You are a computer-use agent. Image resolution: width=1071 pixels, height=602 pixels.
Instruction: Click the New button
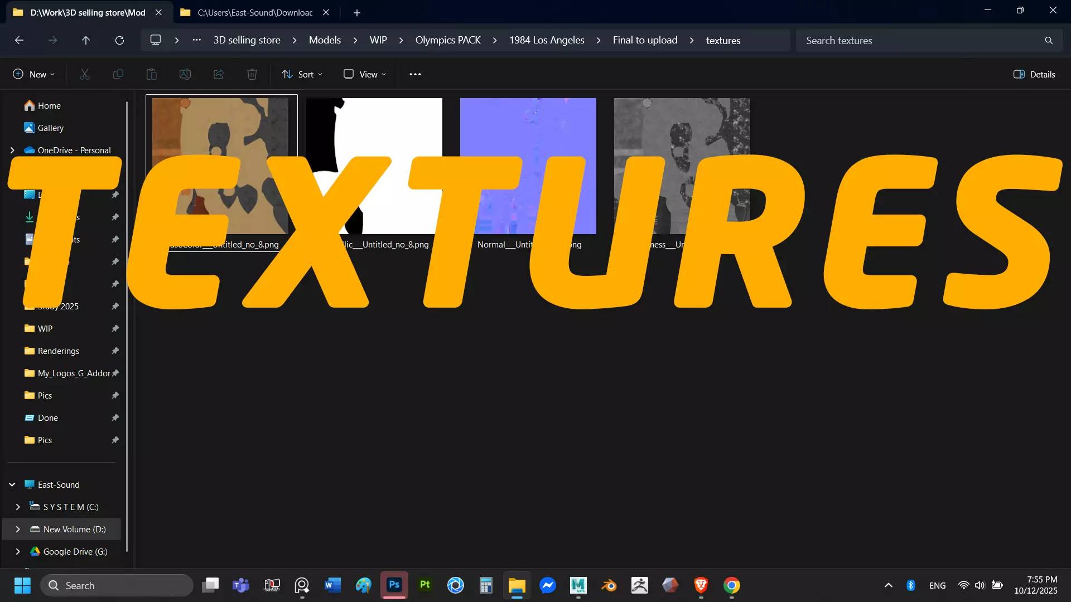coord(33,74)
